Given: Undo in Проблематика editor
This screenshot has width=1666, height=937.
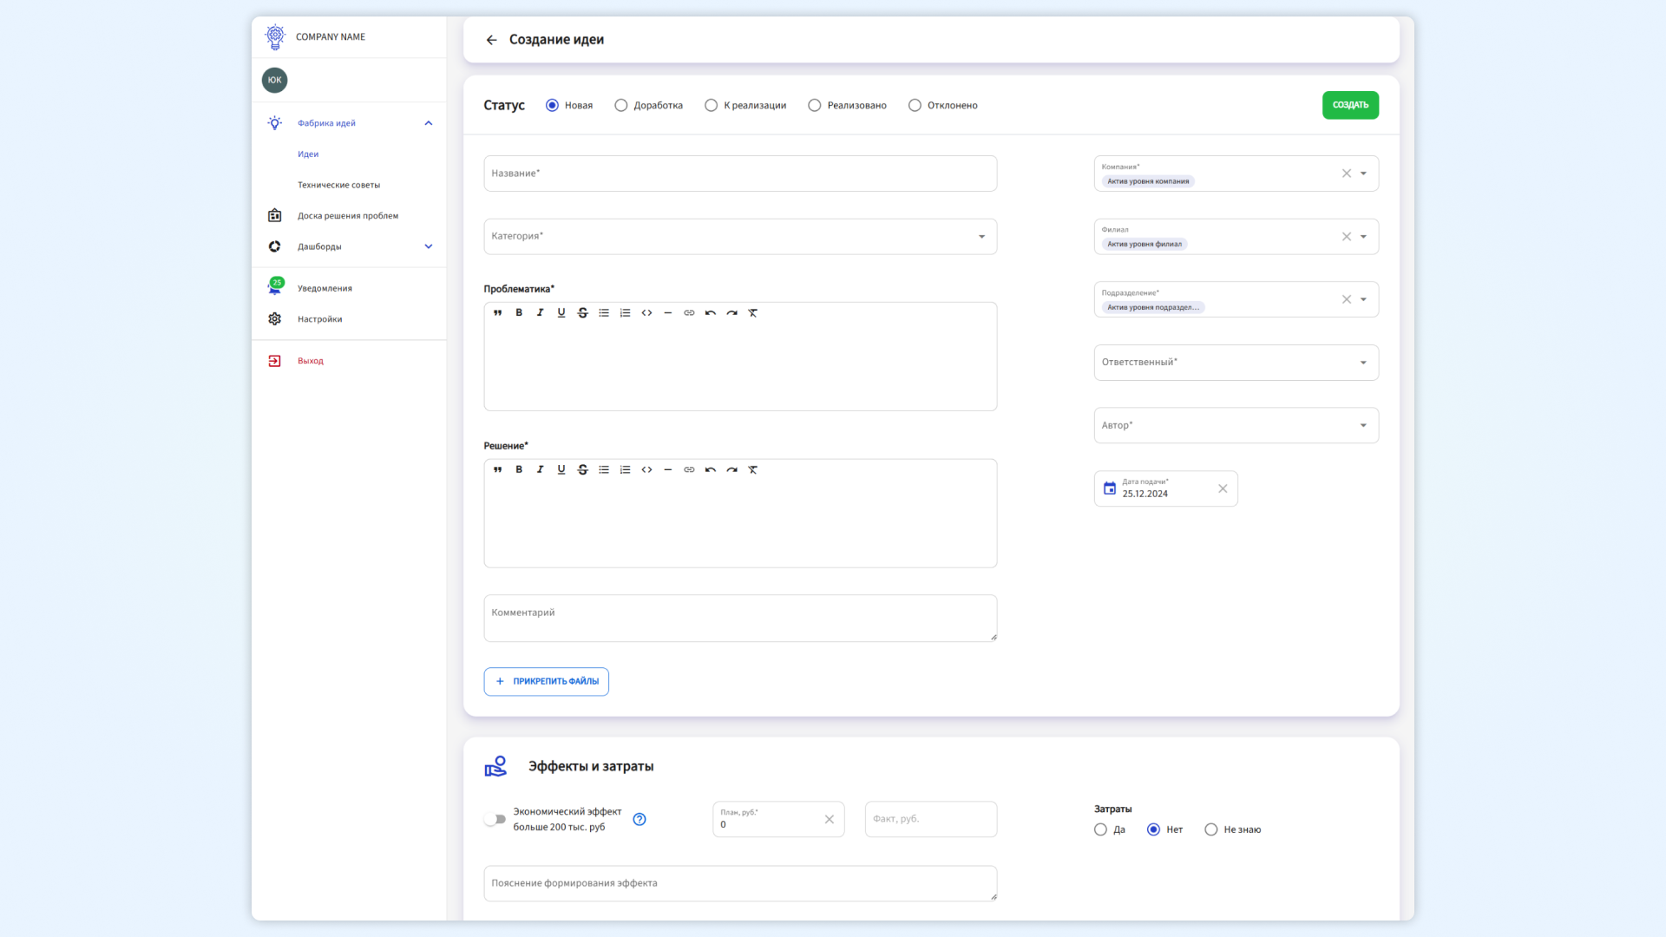Looking at the screenshot, I should click(711, 313).
